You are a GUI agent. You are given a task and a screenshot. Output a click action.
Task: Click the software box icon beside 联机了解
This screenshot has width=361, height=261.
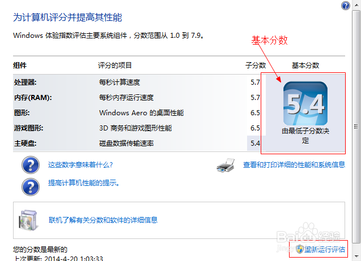[28, 220]
